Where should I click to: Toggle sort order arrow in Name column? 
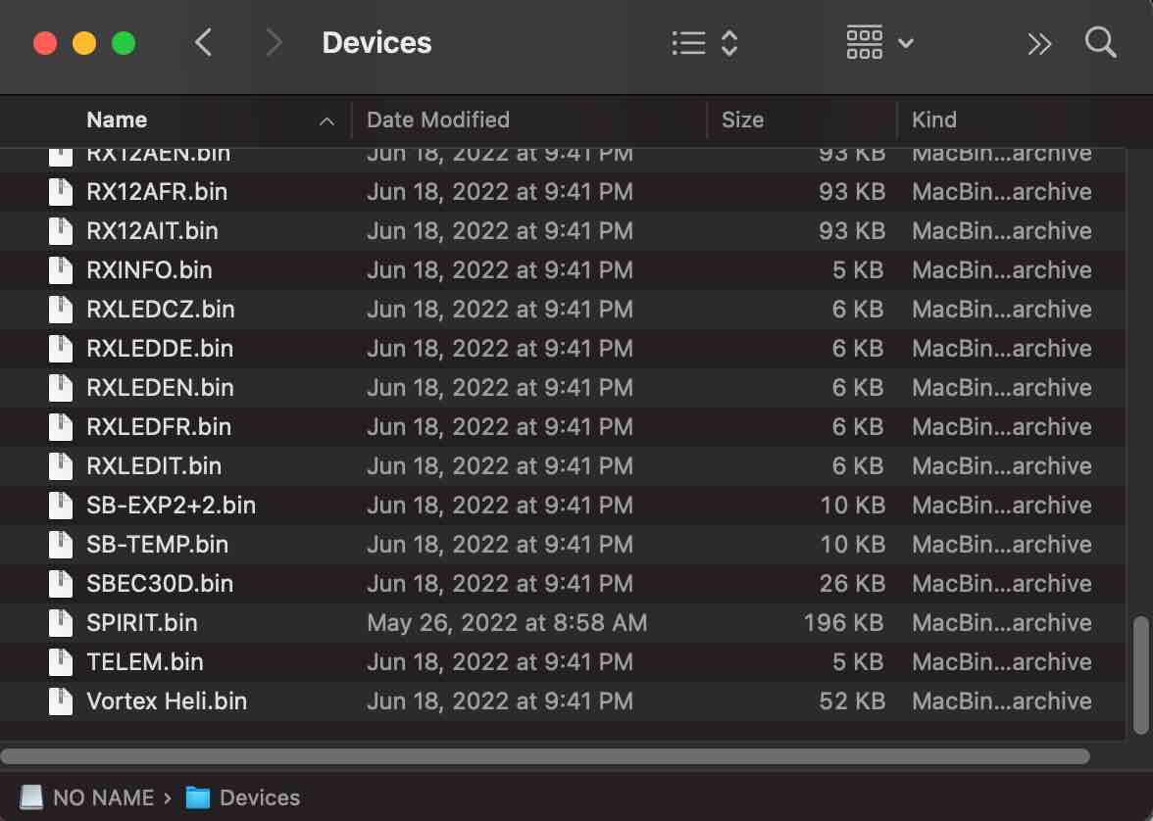326,121
